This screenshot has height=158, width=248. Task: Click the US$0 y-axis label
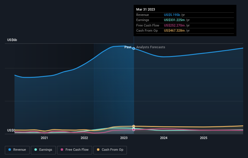point(11,130)
